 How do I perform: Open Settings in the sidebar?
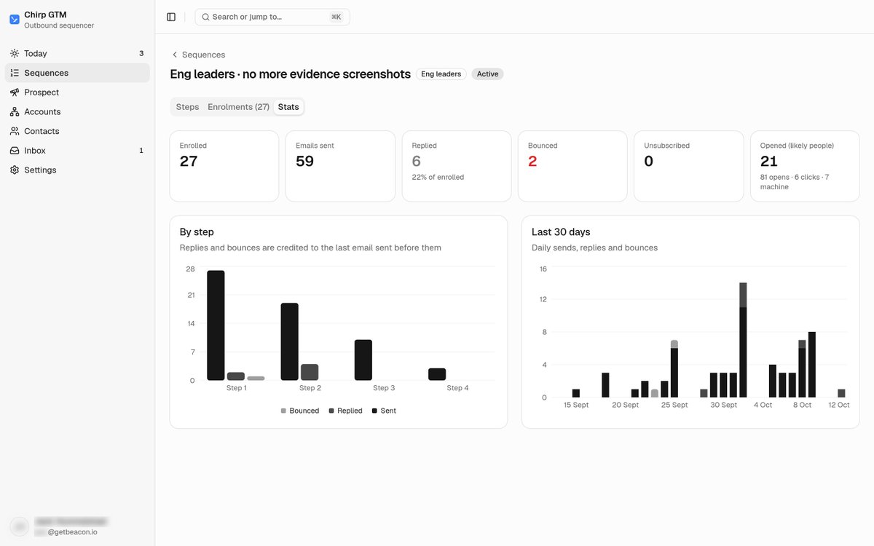coord(77,170)
